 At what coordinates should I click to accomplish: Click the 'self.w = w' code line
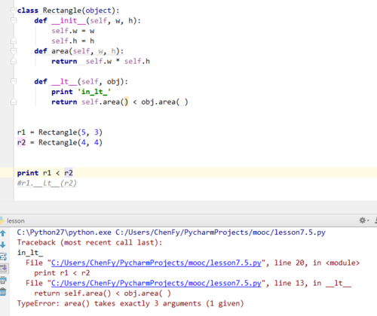point(73,31)
